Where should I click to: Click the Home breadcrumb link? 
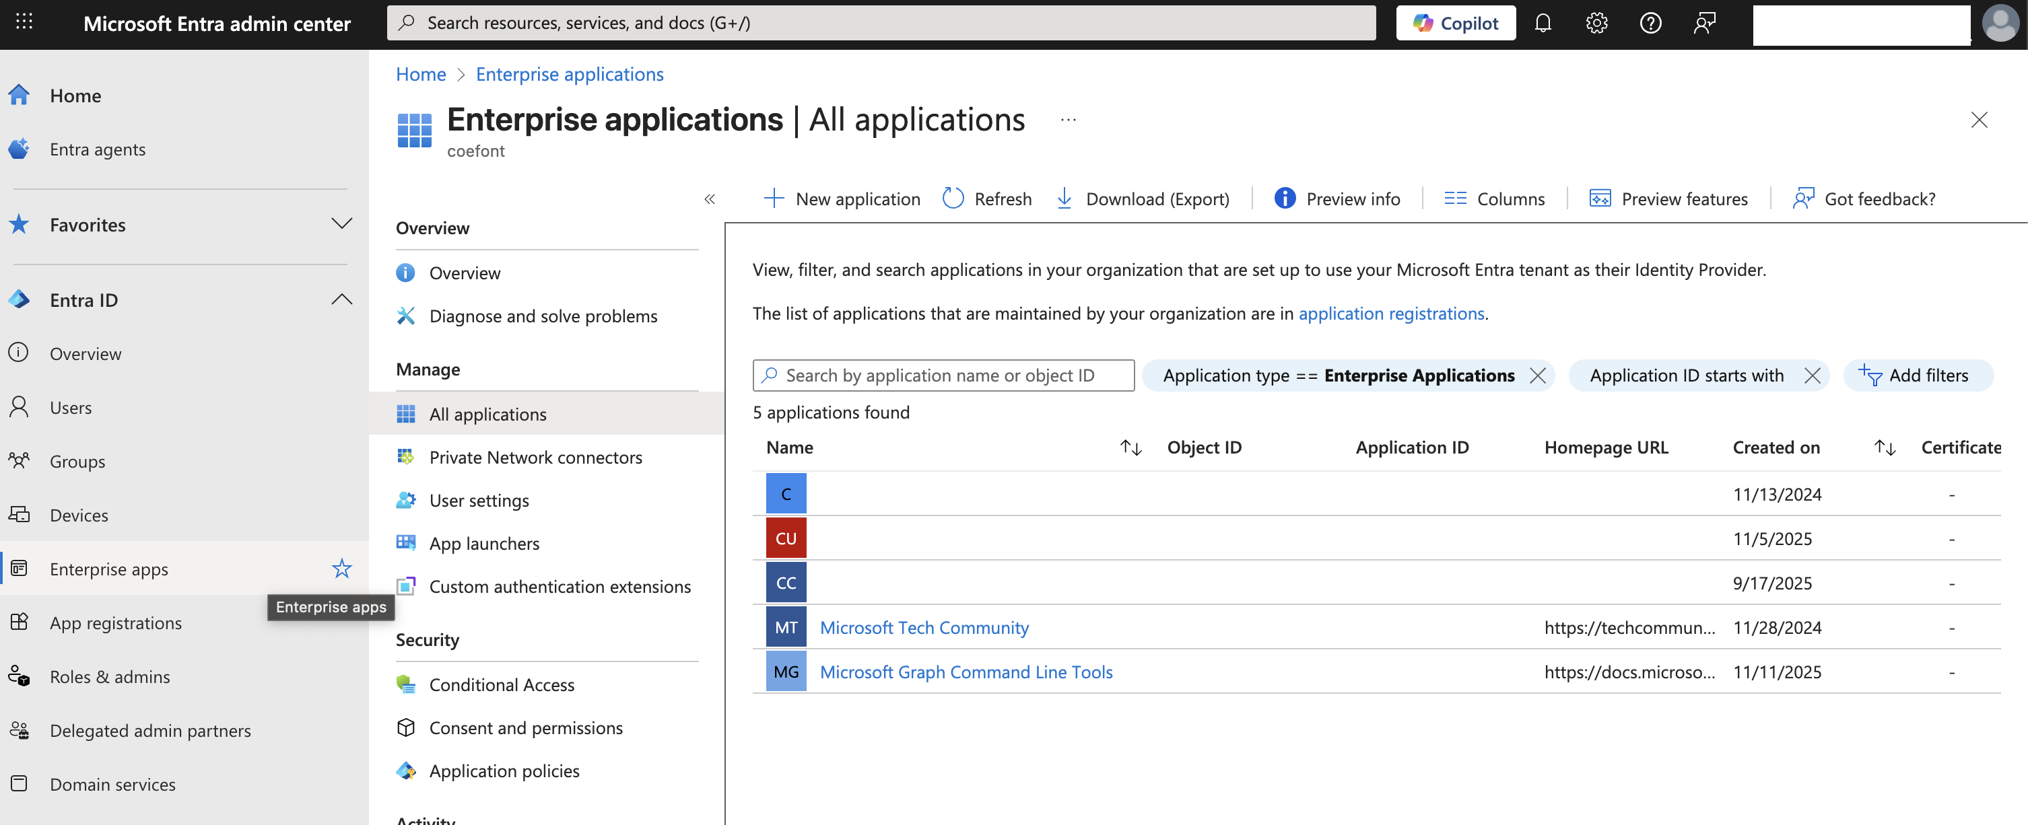tap(420, 74)
